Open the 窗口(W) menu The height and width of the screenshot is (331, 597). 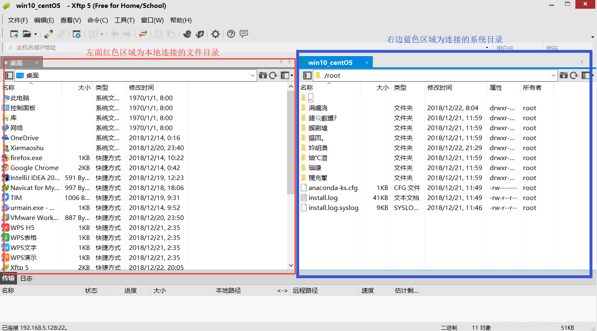click(x=152, y=20)
